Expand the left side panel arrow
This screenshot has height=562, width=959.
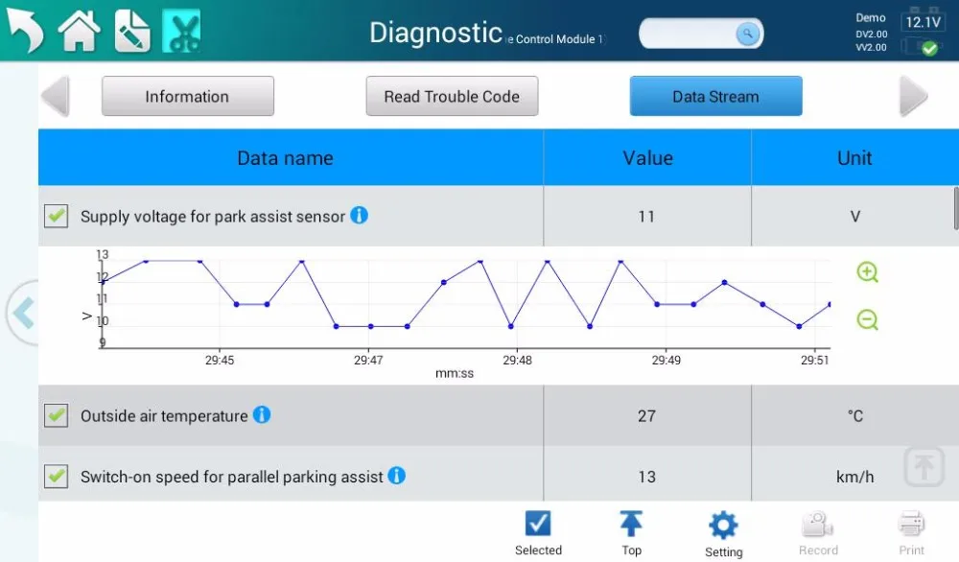tap(23, 313)
